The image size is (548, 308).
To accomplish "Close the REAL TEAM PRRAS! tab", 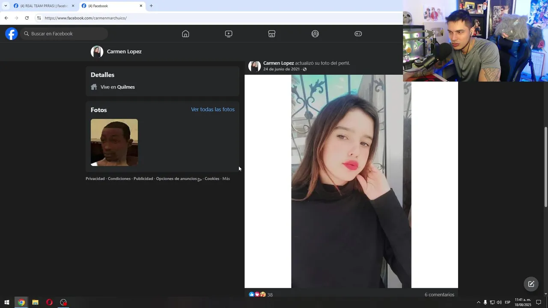I will 73,6.
